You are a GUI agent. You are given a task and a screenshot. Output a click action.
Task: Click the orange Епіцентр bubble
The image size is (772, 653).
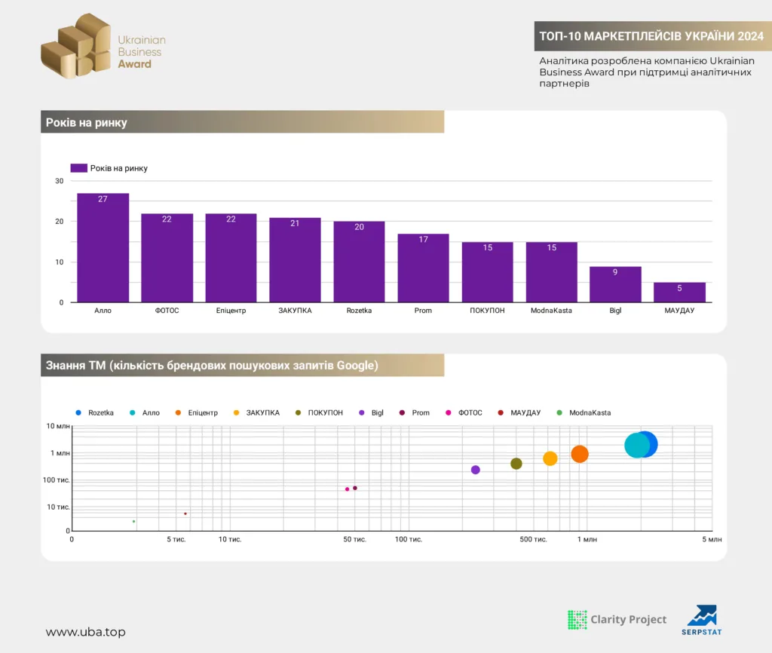580,454
